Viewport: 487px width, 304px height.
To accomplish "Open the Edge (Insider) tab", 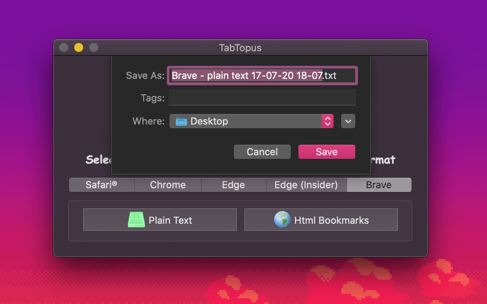I will click(x=306, y=185).
